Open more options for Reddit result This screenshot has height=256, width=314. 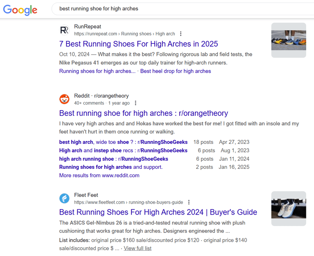point(135,103)
